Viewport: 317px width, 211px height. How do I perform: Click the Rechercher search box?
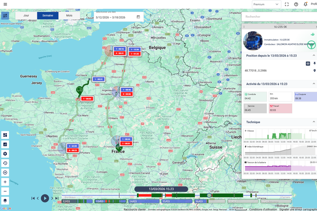[280, 17]
